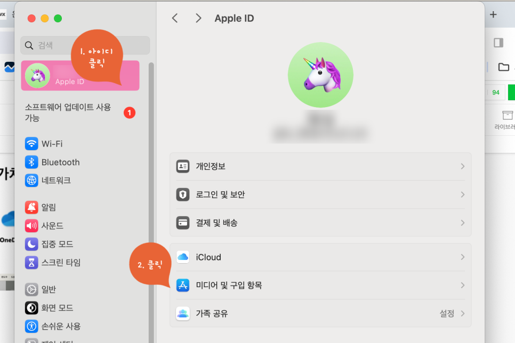Click the 로그인 및 보안 shield icon
The width and height of the screenshot is (515, 343).
pos(183,194)
